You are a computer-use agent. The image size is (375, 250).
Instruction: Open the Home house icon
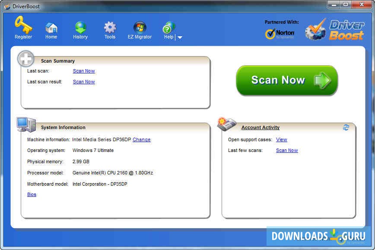(x=51, y=28)
